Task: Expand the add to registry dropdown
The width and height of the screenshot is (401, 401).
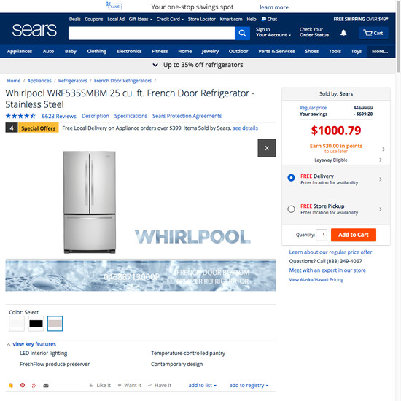Action: coord(249,385)
